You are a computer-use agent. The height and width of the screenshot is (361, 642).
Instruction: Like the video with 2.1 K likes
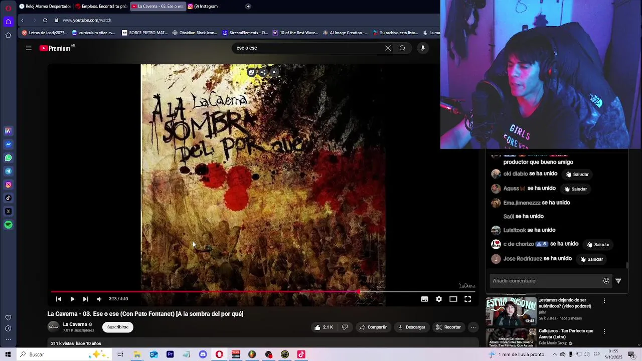coord(324,327)
